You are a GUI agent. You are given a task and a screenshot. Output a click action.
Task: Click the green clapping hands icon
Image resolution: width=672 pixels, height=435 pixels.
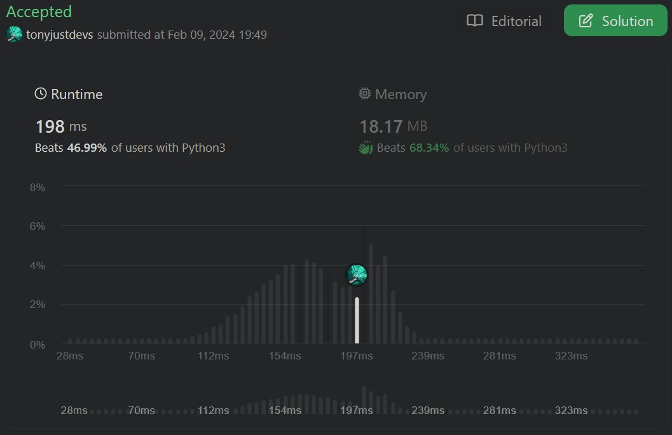coord(366,148)
